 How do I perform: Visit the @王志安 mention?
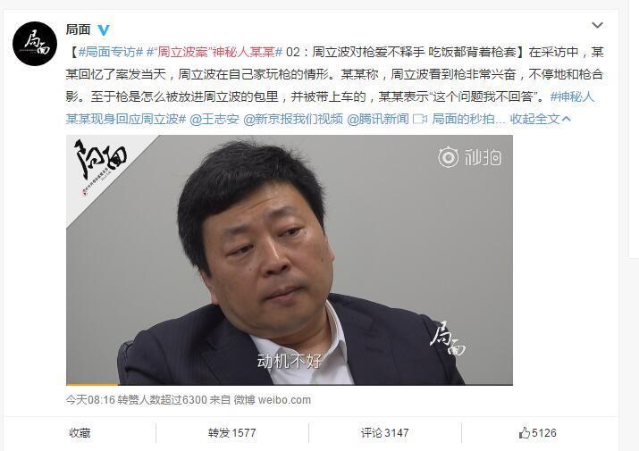tap(214, 119)
